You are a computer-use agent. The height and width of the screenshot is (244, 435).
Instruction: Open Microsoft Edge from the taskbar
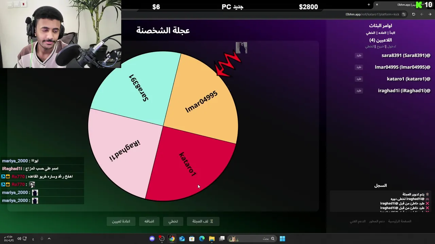click(202, 239)
